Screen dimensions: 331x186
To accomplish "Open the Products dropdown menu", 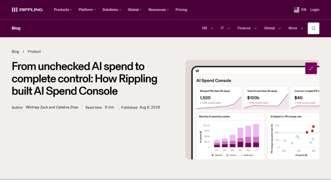I will click(x=63, y=10).
